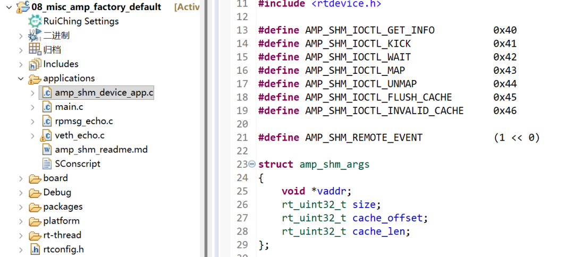Viewport: 574px width, 257px height.
Task: Click line number 25 in the gutter
Action: tap(242, 191)
